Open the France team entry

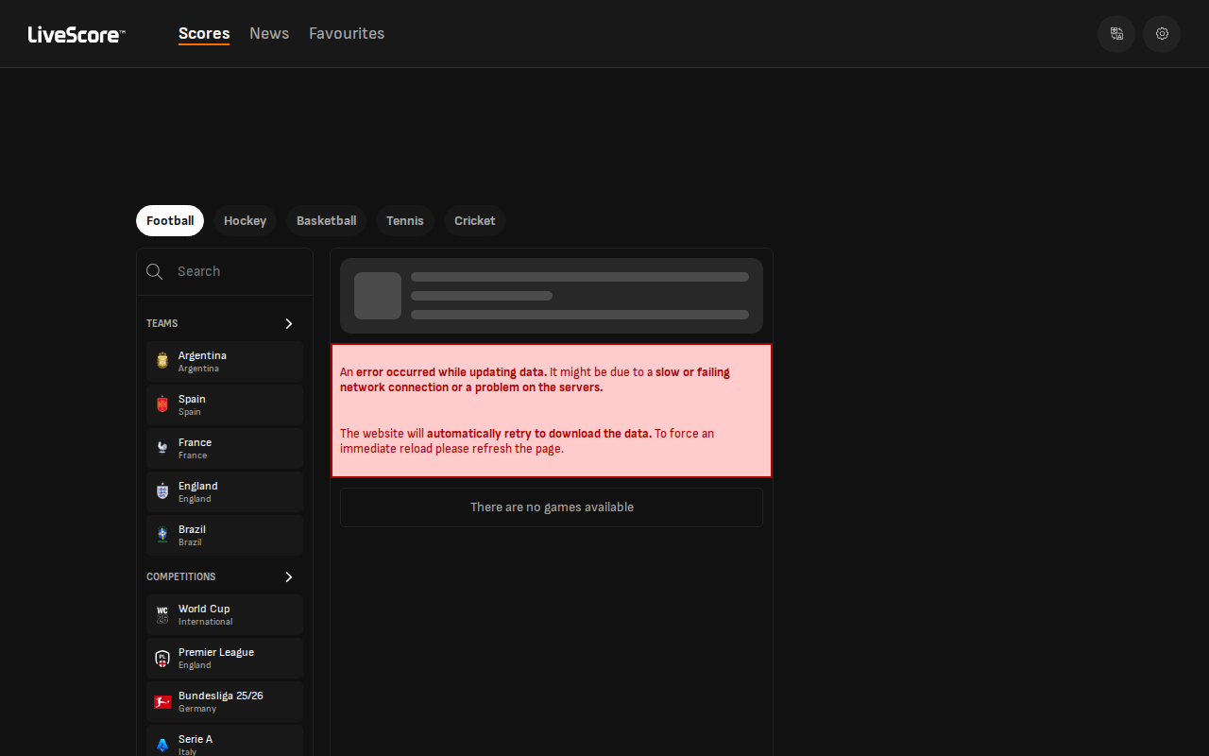225,448
